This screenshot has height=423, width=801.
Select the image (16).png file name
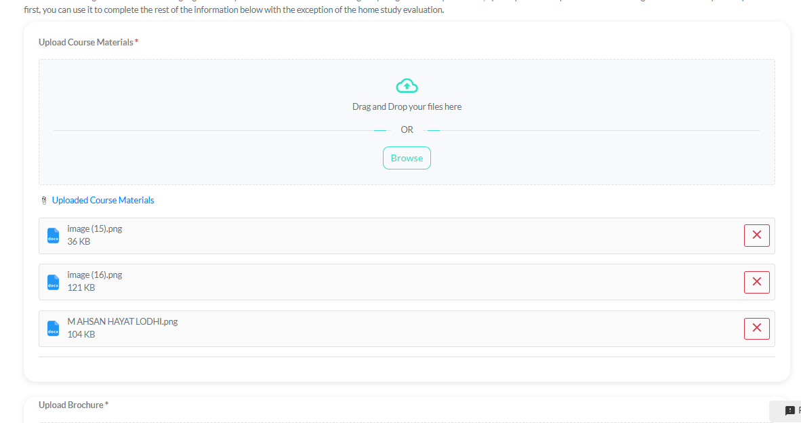94,275
